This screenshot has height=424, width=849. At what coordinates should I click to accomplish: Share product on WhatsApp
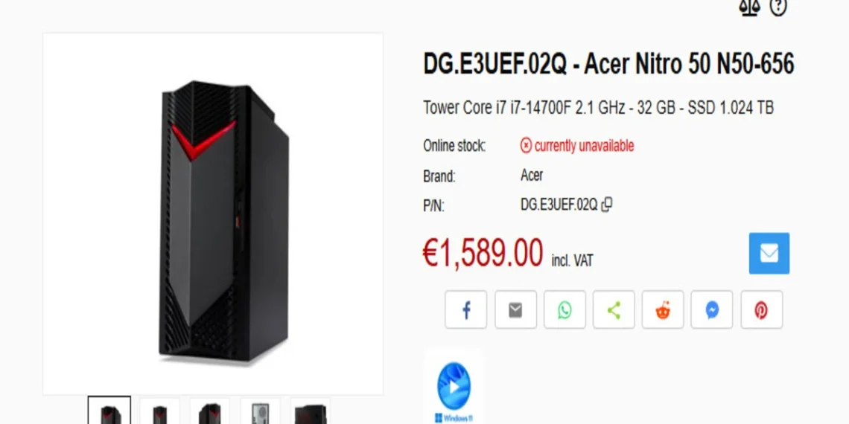tap(565, 310)
